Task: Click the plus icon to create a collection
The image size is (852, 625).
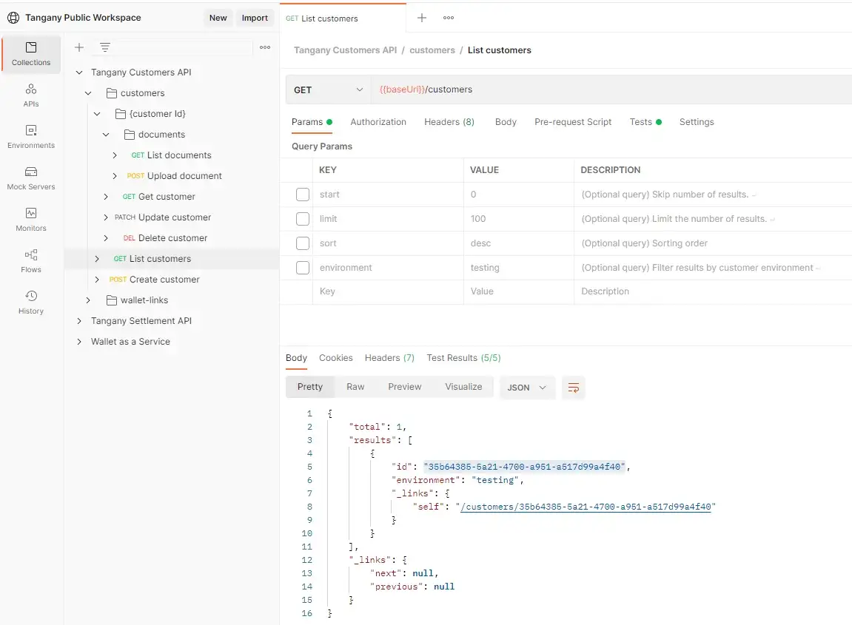Action: (x=78, y=47)
